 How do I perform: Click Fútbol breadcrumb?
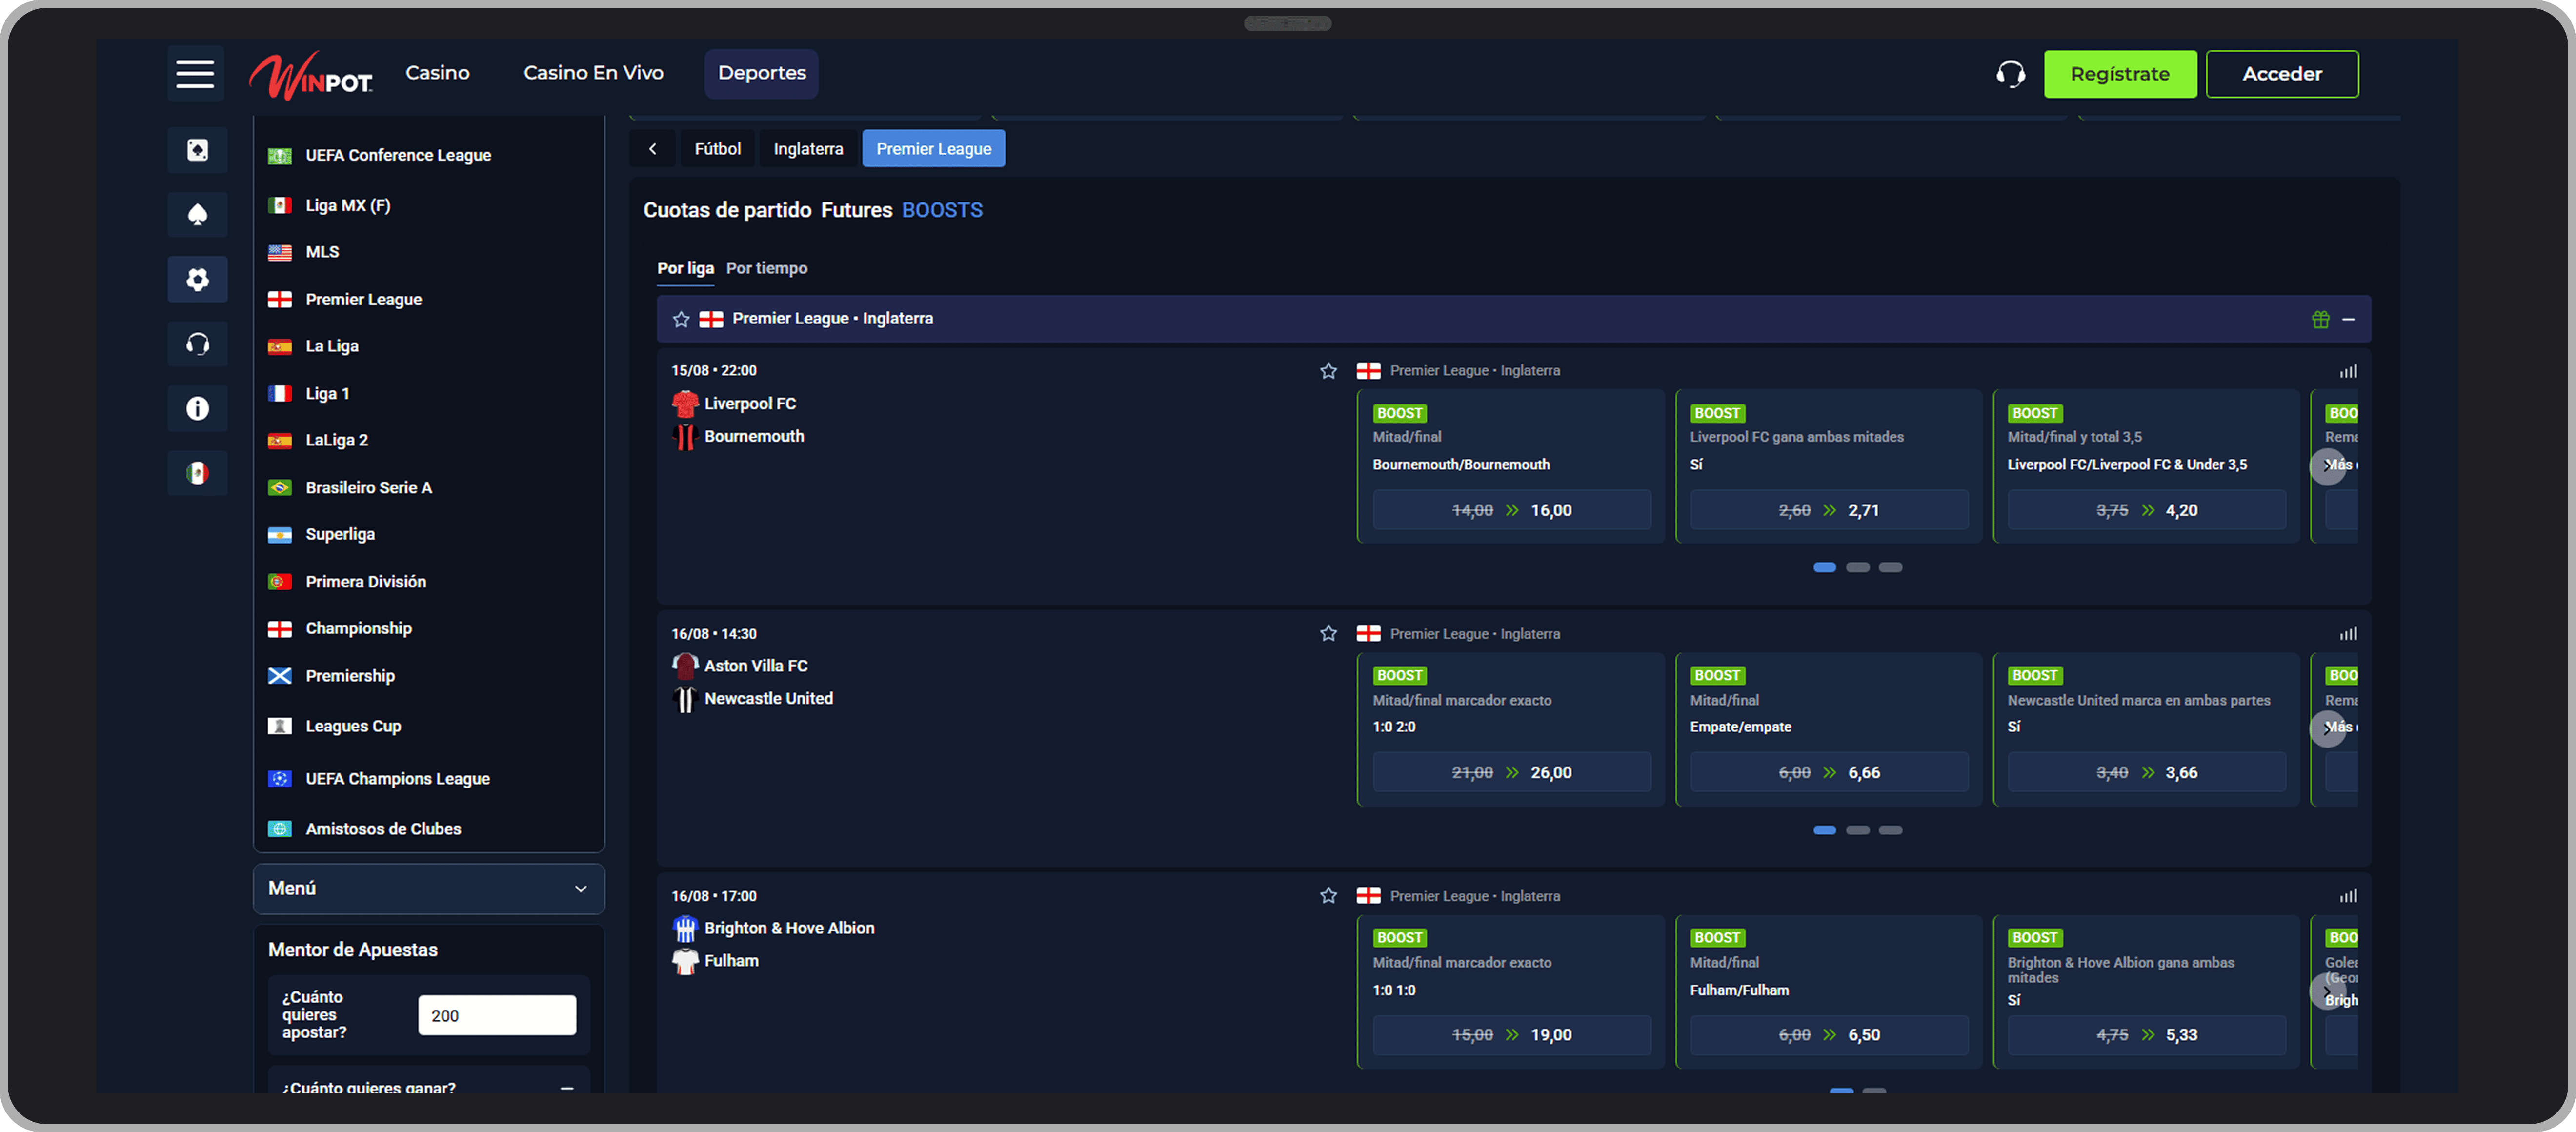point(717,149)
